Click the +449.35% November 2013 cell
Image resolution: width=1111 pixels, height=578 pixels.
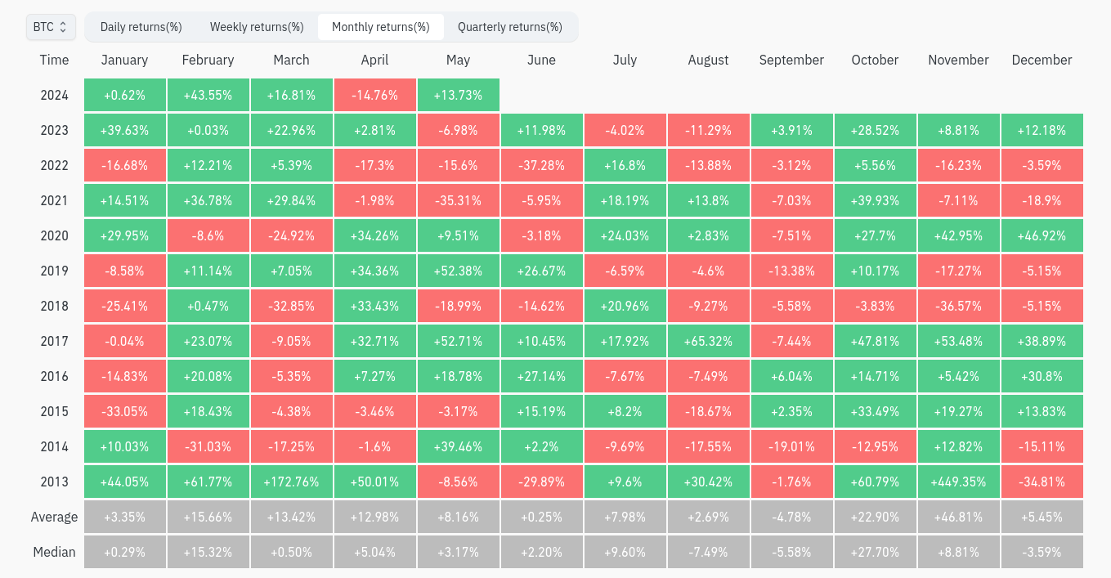pos(958,482)
